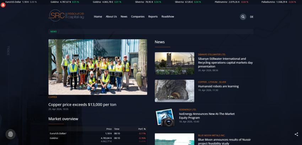Viewport: 302px width, 145px height.
Task: Open 'Copper price exceeds $13,000 per ton'
Action: click(x=82, y=104)
